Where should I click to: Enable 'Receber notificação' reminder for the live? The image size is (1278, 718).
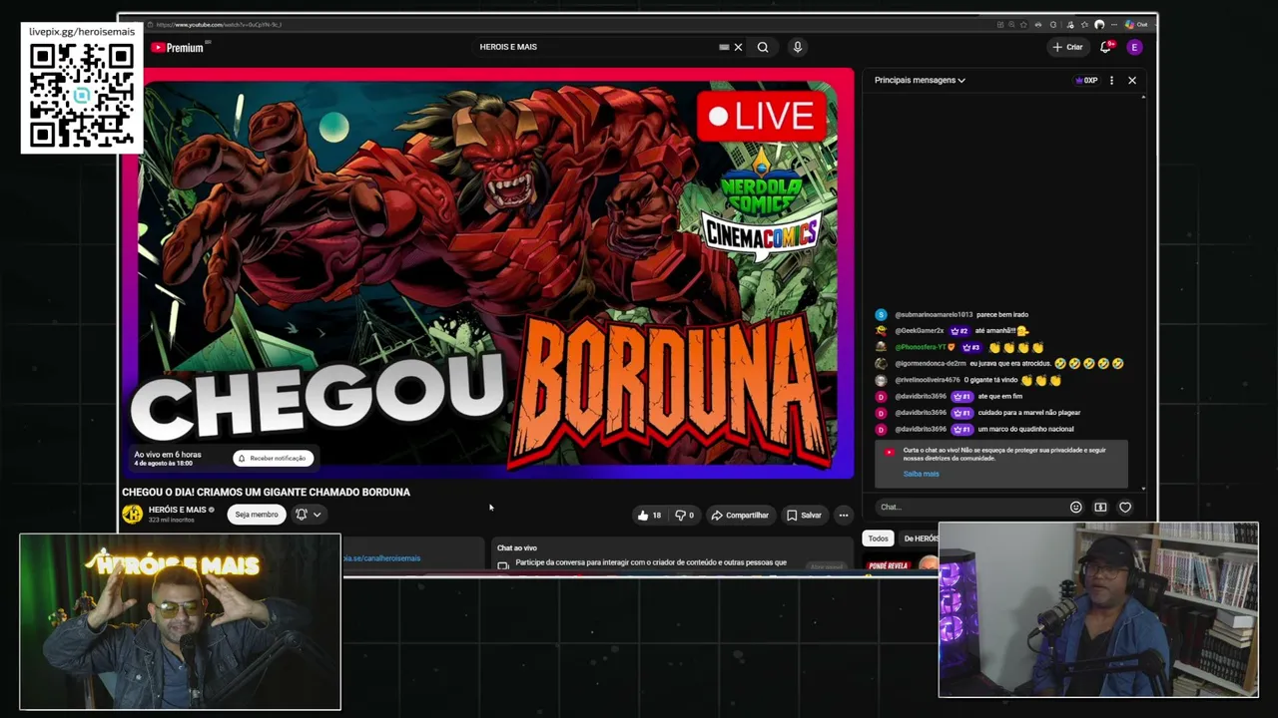click(273, 459)
